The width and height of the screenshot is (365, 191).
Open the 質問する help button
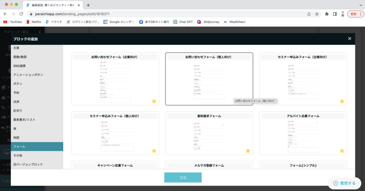344,183
